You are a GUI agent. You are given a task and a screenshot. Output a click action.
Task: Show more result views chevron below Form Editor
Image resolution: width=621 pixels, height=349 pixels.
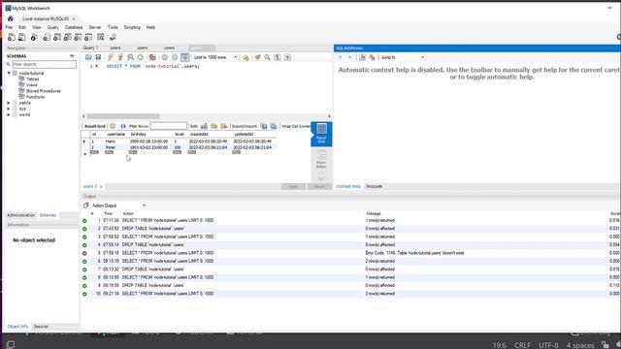pyautogui.click(x=321, y=177)
